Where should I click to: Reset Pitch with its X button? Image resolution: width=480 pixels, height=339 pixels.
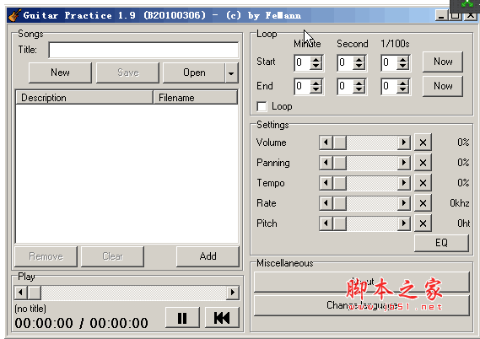pos(423,223)
